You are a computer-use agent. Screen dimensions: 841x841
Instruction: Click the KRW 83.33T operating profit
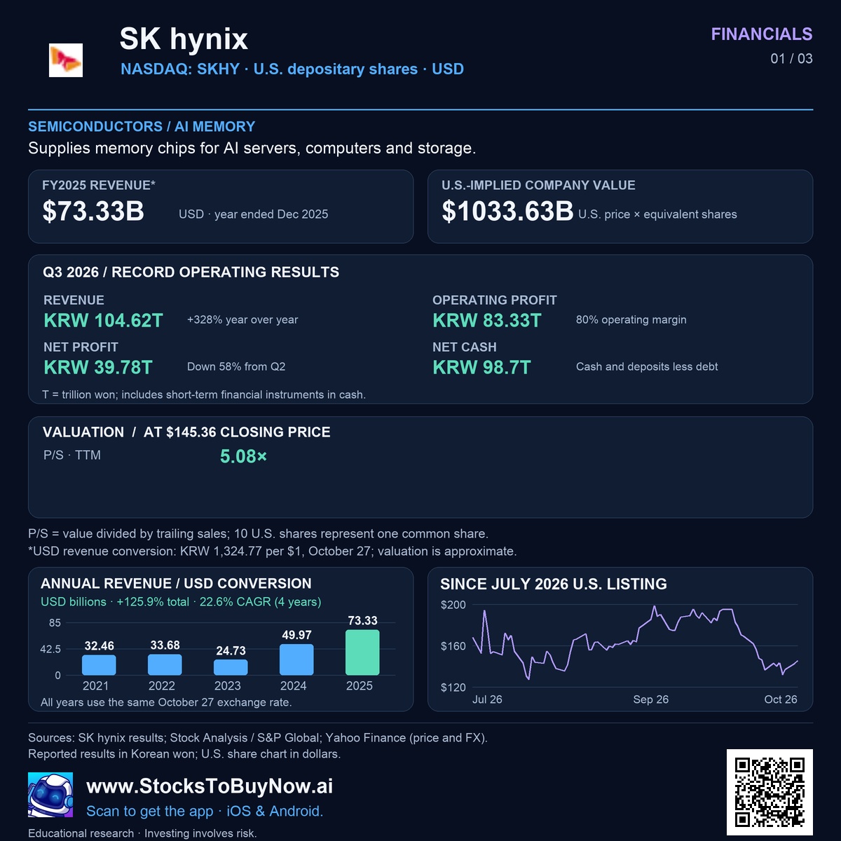(487, 321)
